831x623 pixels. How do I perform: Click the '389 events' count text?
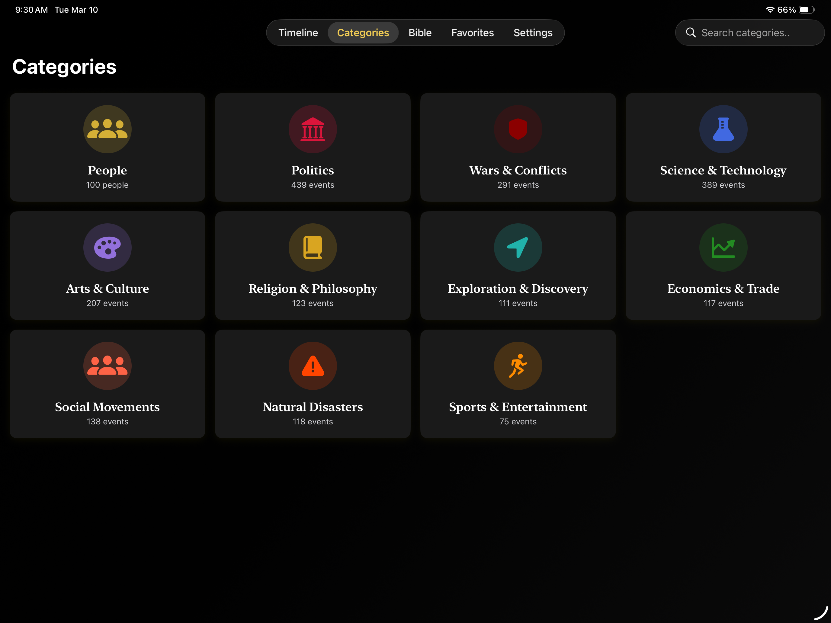coord(723,185)
